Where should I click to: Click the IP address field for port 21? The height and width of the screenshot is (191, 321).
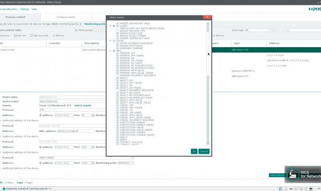64,115
